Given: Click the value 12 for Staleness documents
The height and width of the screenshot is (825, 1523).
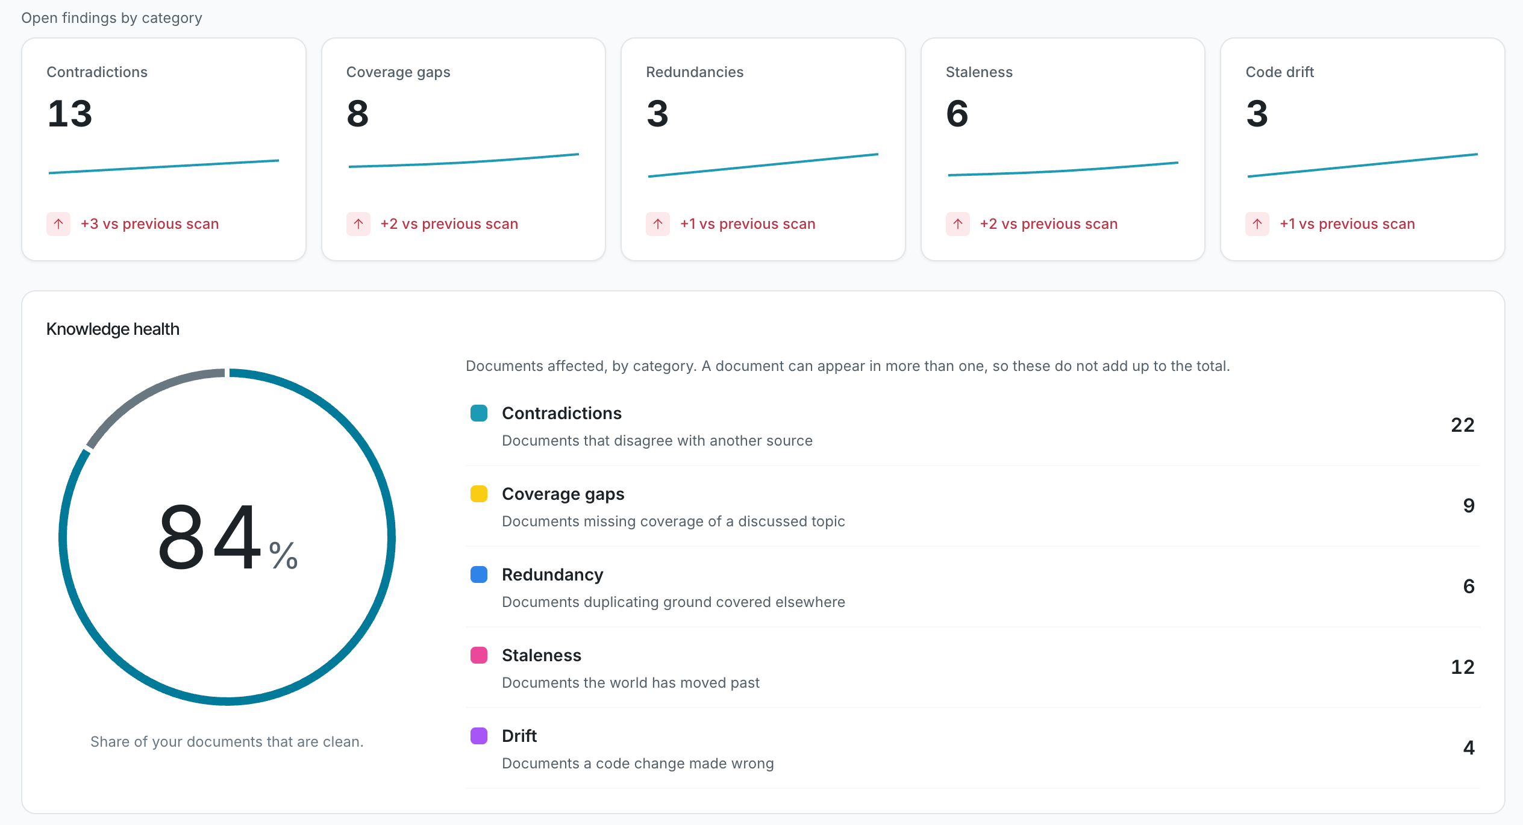Looking at the screenshot, I should coord(1462,667).
